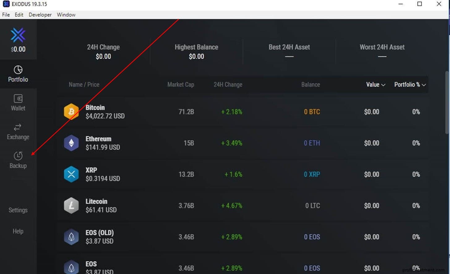Click the 24H Change column header
Image resolution: width=450 pixels, height=274 pixels.
tap(228, 85)
